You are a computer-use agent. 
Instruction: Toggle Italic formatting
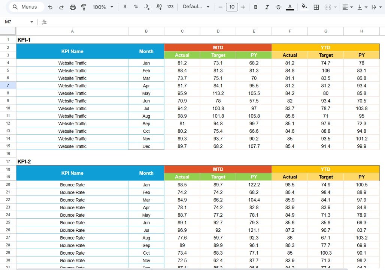(267, 7)
